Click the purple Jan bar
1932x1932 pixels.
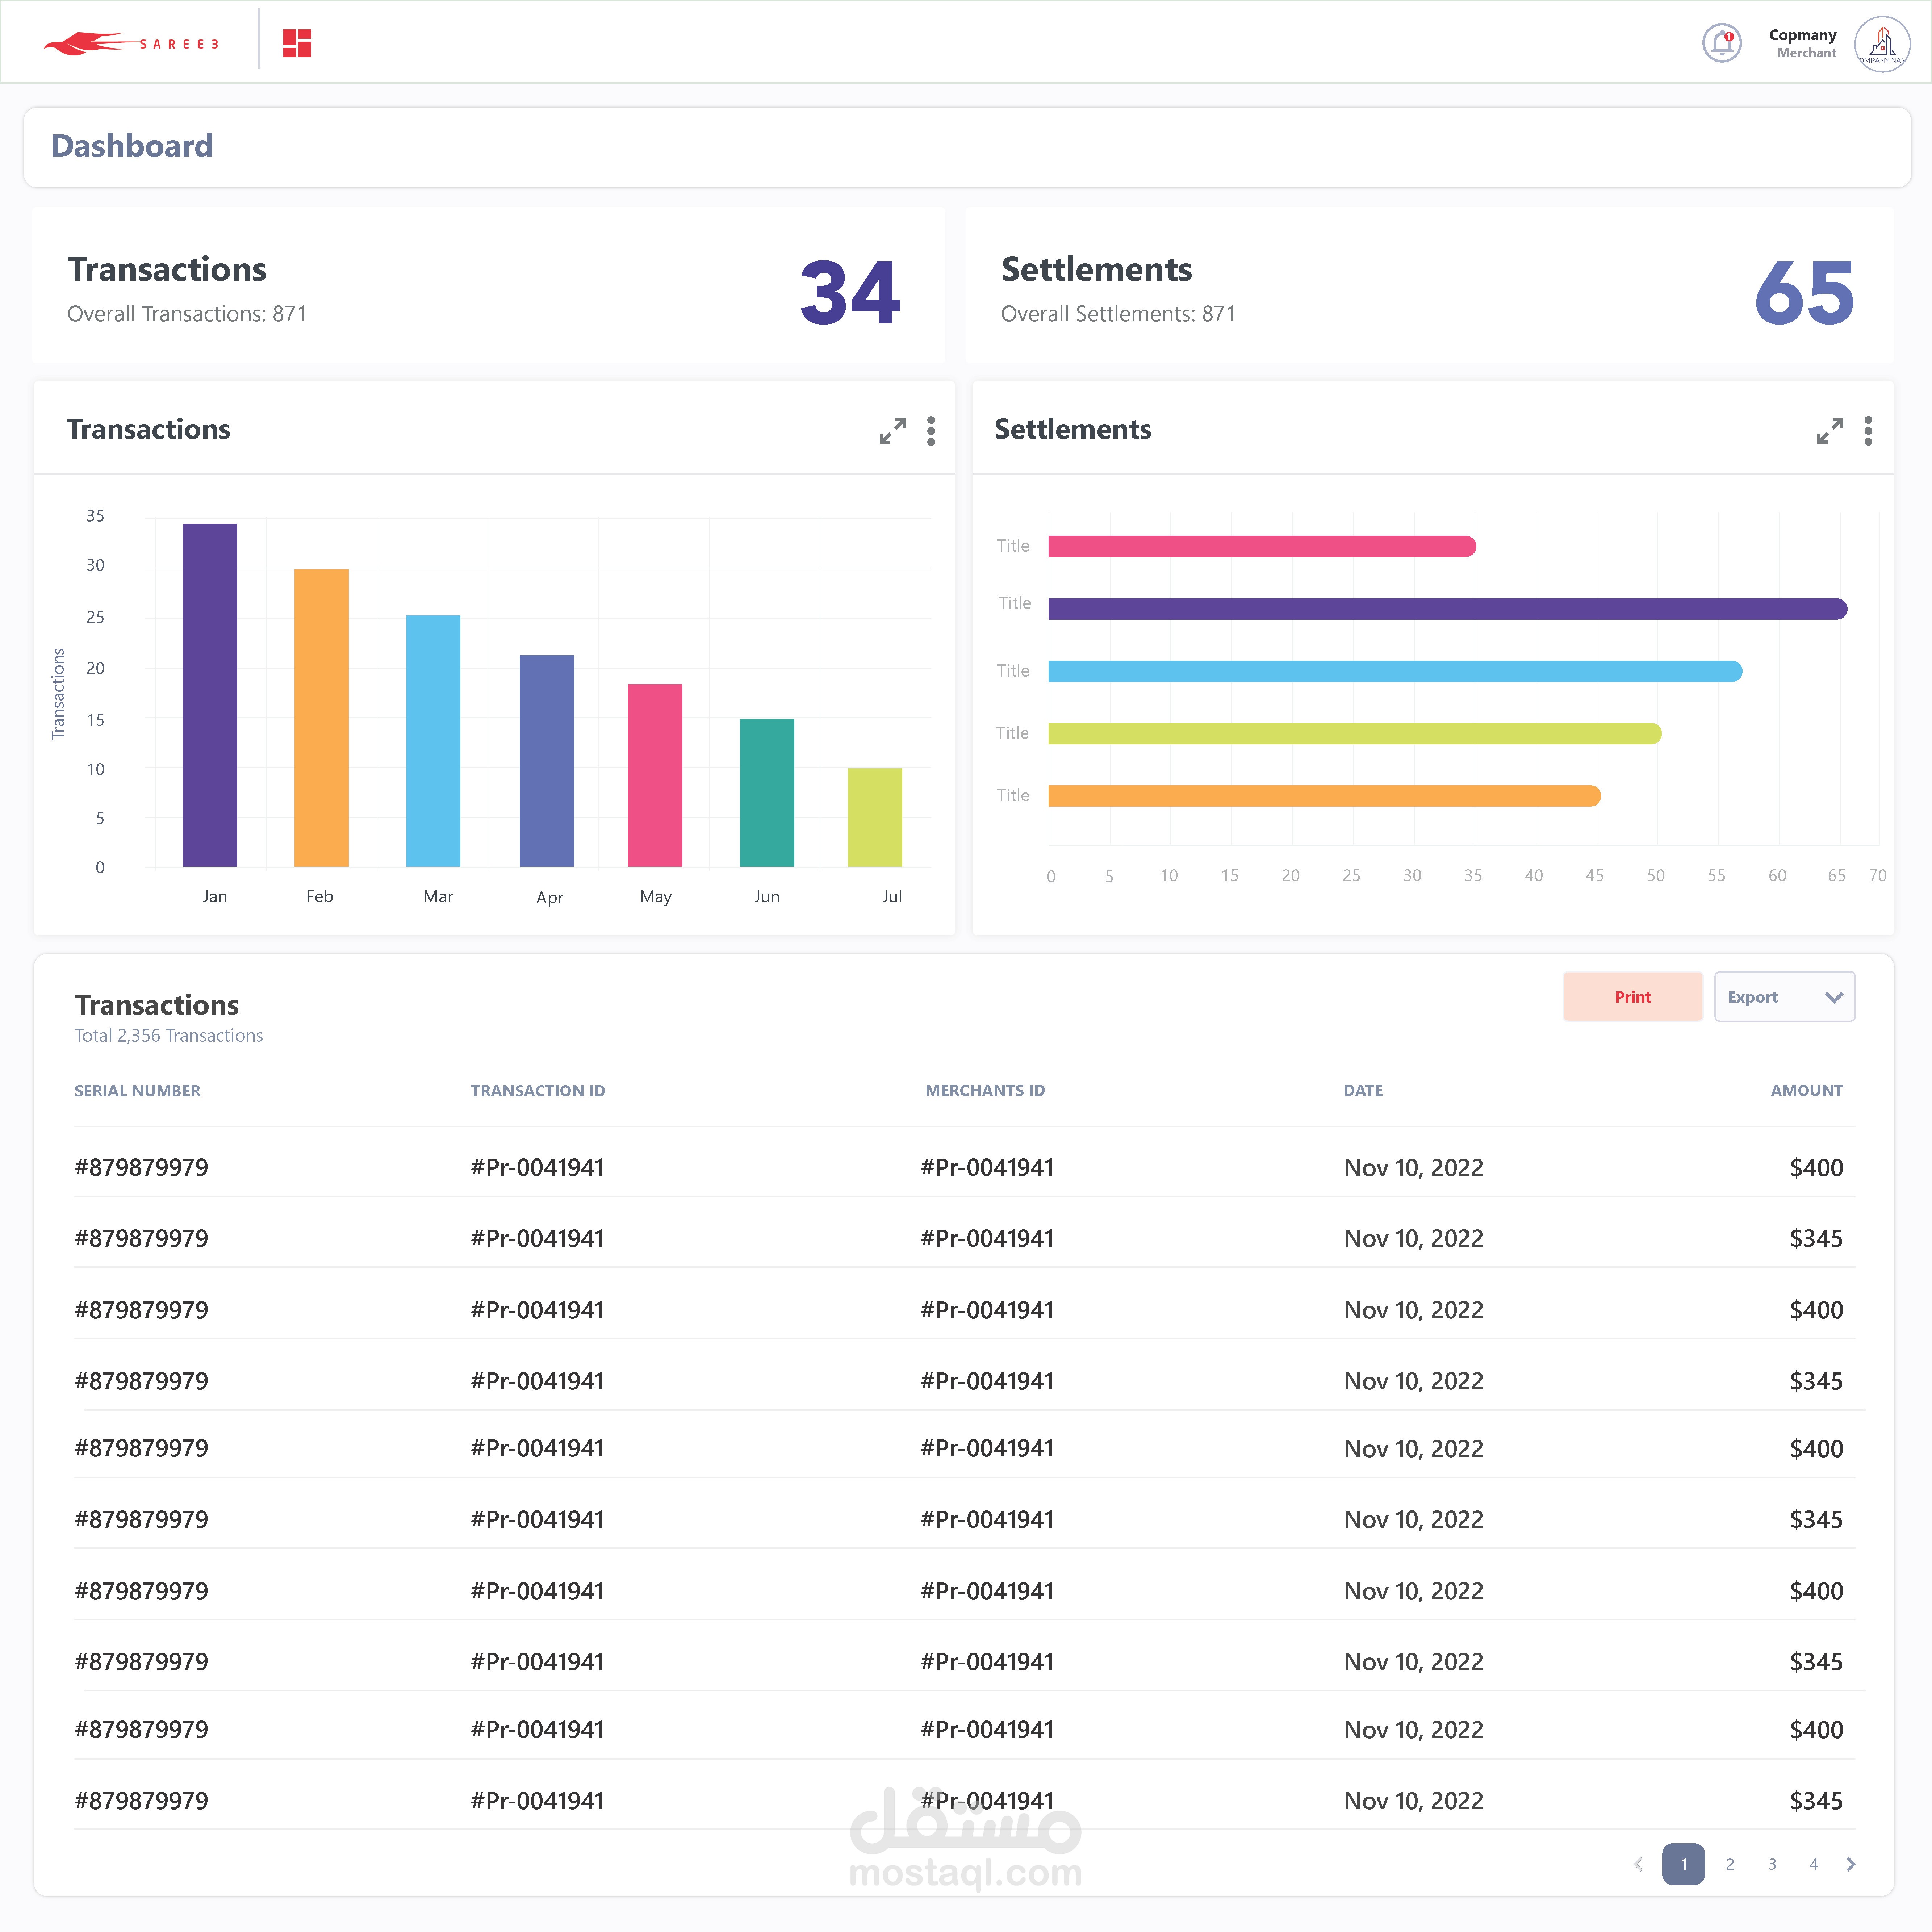[x=210, y=695]
